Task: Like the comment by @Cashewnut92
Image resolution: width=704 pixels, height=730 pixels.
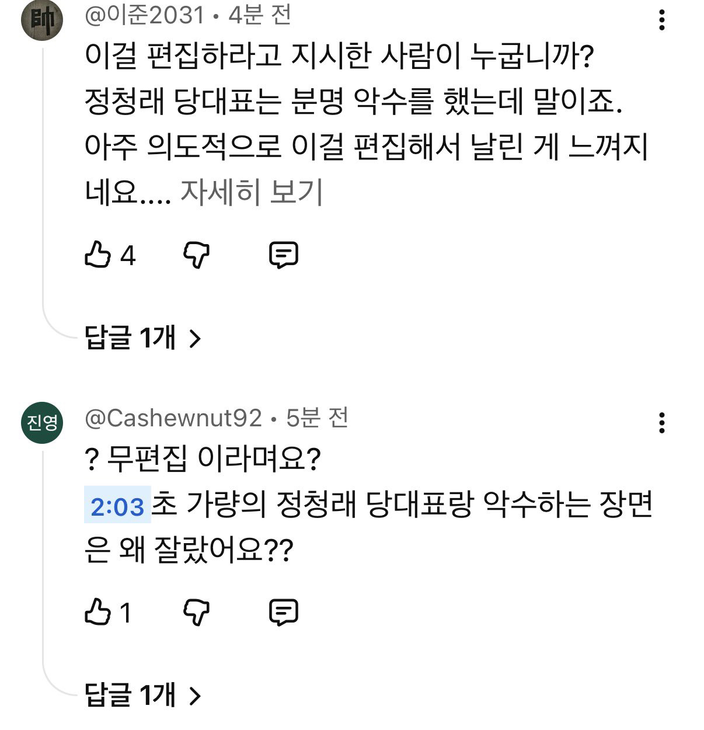Action: point(97,613)
